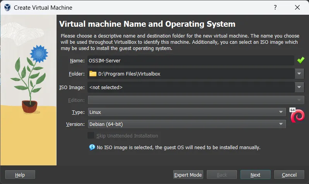Viewport: 309px width, 184px height.
Task: Click the question mark help icon in title bar
Action: (275, 7)
